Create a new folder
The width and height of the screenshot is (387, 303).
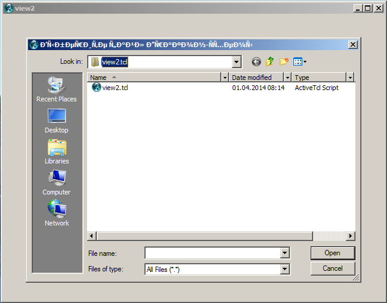point(284,61)
